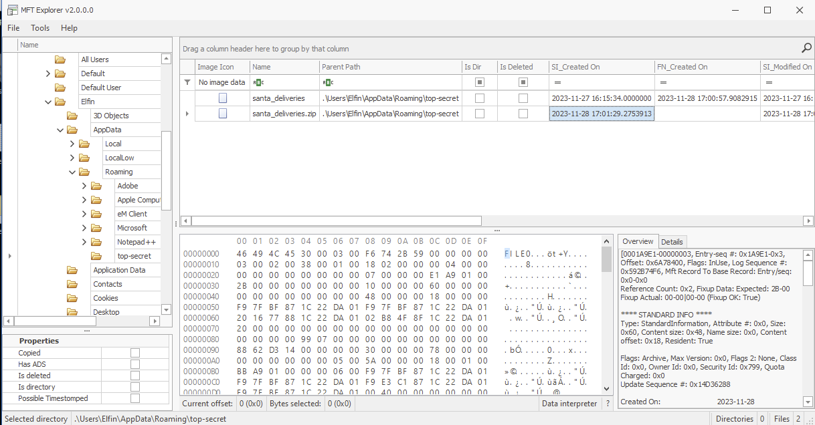Click the Desktop folder icon
The height and width of the screenshot is (425, 815).
(x=72, y=312)
